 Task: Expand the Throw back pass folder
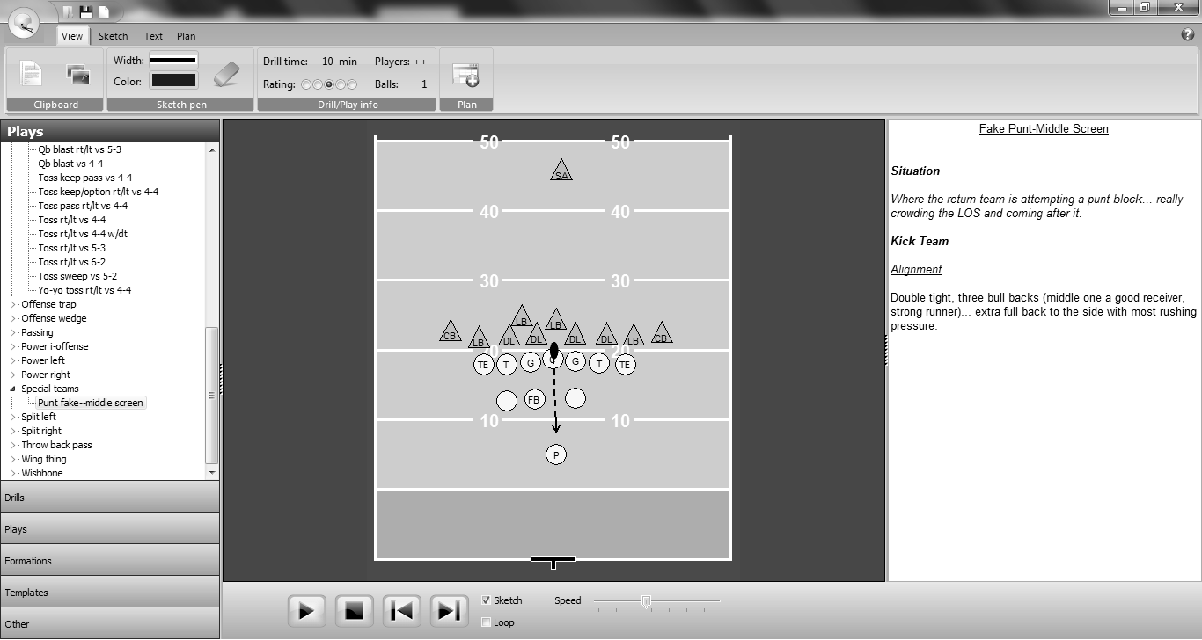click(x=12, y=445)
